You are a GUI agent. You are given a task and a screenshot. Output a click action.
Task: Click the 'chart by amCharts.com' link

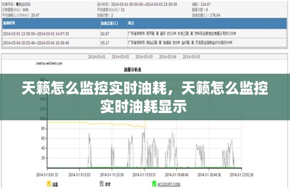[x=49, y=64]
